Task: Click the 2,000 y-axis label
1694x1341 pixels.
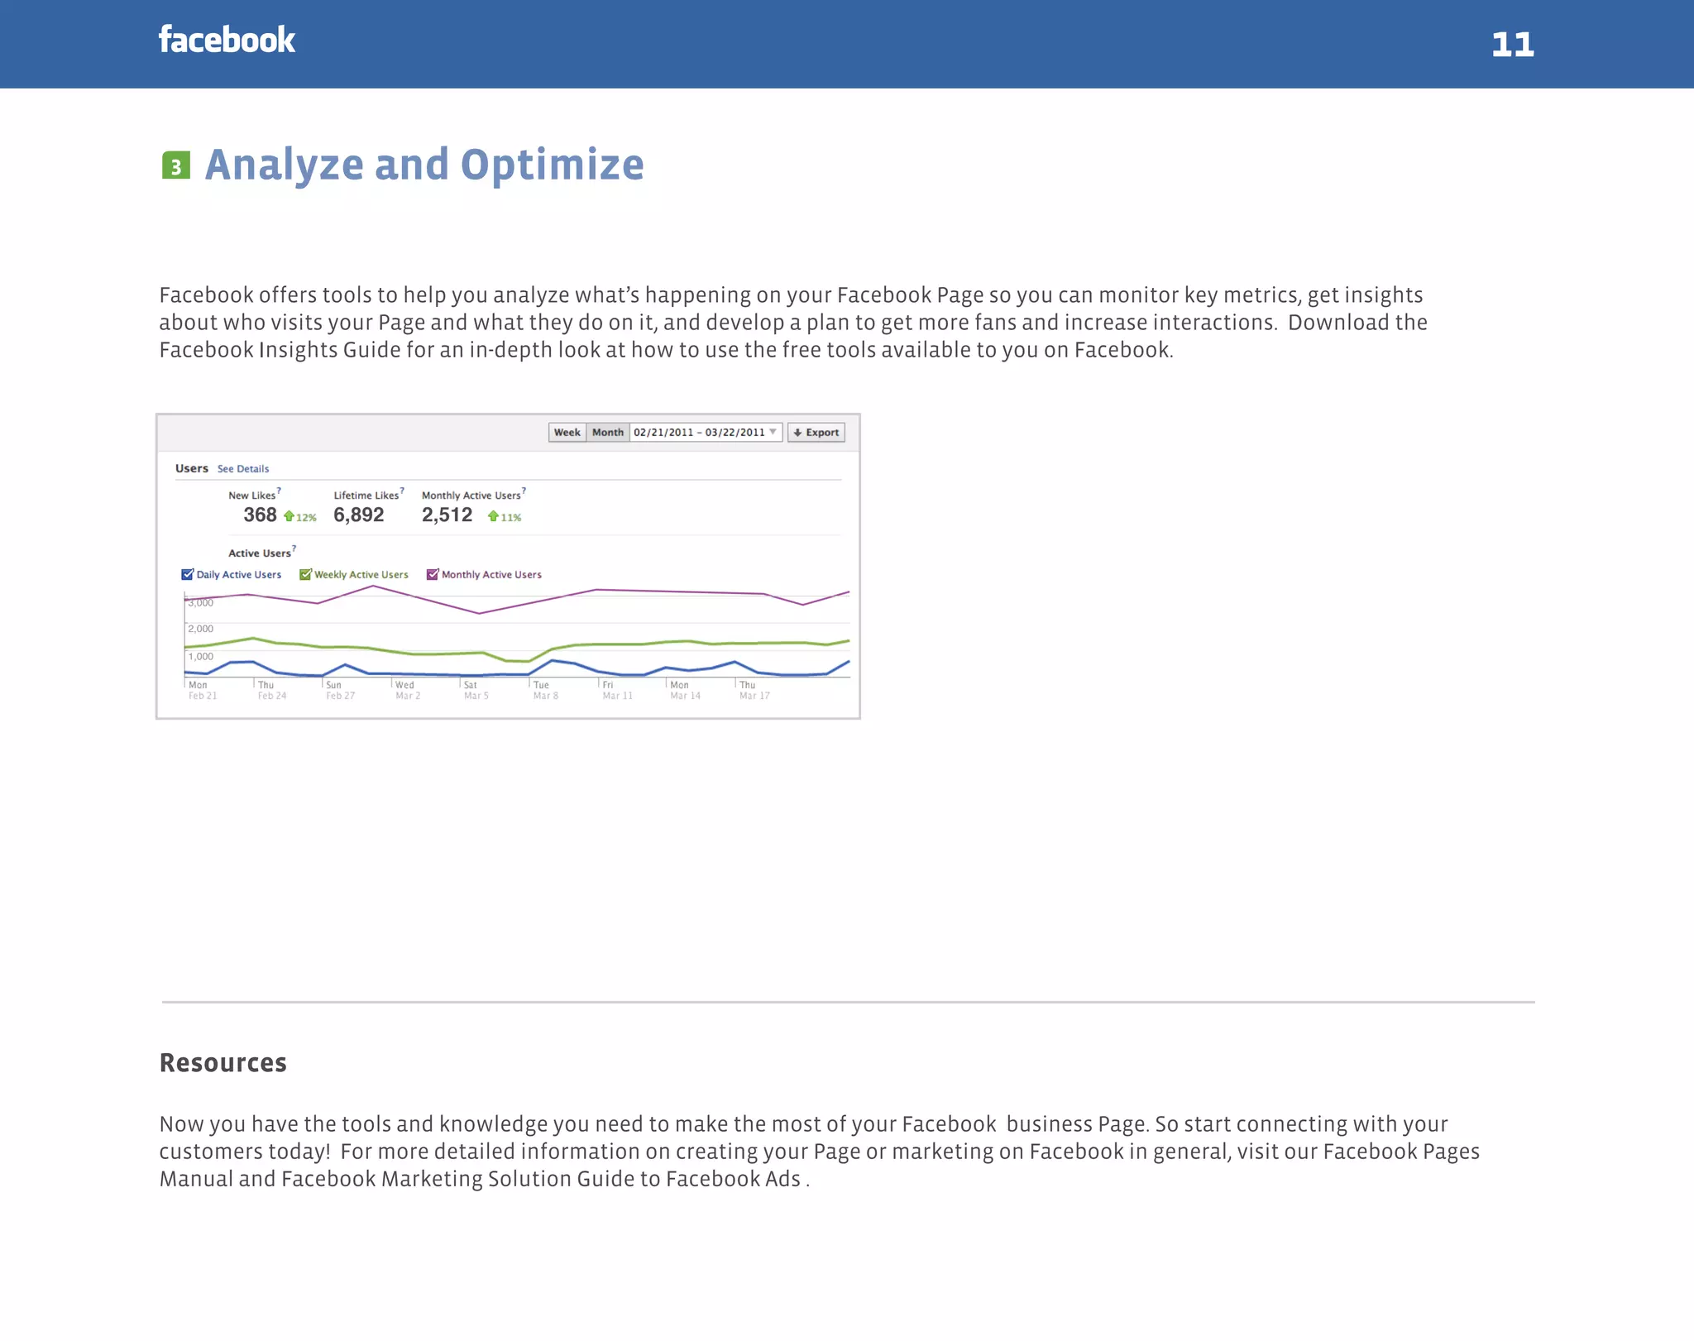Action: (201, 629)
